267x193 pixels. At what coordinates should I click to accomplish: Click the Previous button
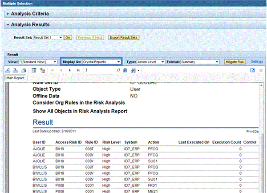pos(85,38)
